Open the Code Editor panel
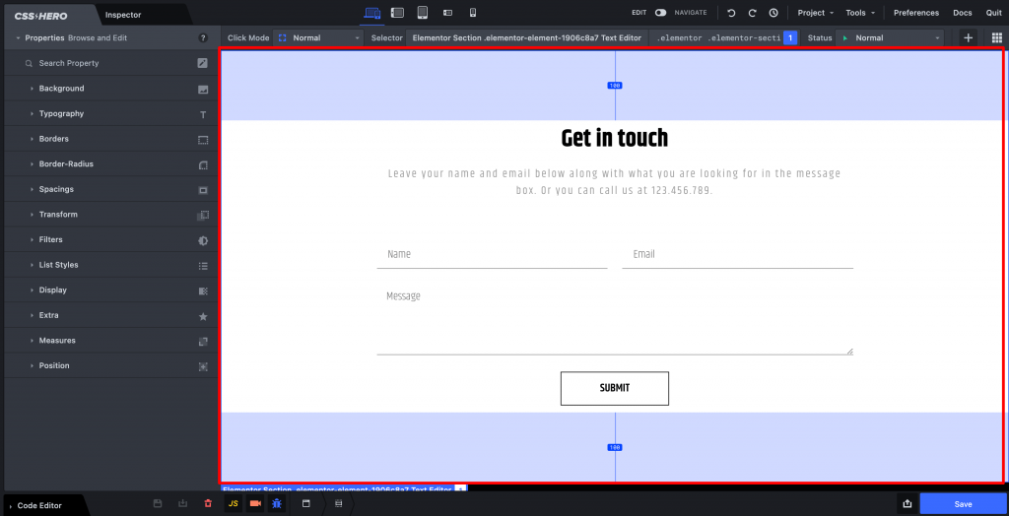Screen dimensions: 1009x516 point(39,506)
